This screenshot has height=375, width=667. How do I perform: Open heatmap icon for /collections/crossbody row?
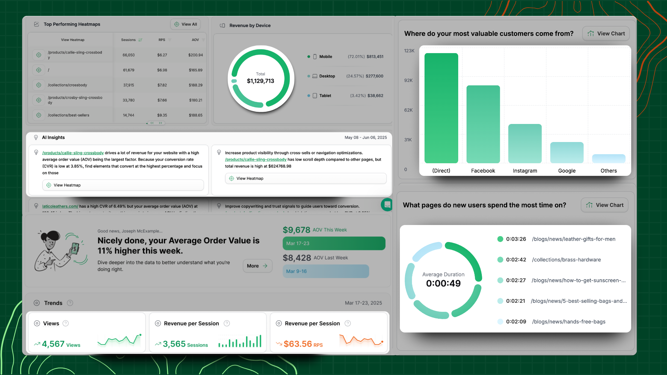pos(39,85)
